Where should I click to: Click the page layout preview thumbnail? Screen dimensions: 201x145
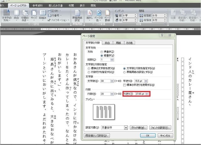coord(104,112)
